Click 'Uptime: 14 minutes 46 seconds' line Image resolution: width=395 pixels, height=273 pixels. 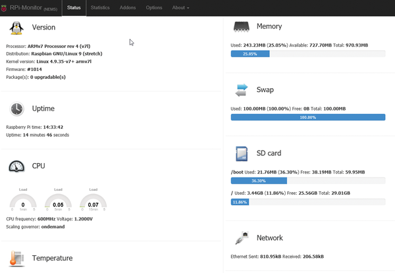(x=38, y=135)
